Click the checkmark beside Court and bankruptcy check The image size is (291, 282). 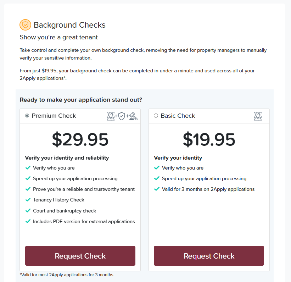pos(28,210)
